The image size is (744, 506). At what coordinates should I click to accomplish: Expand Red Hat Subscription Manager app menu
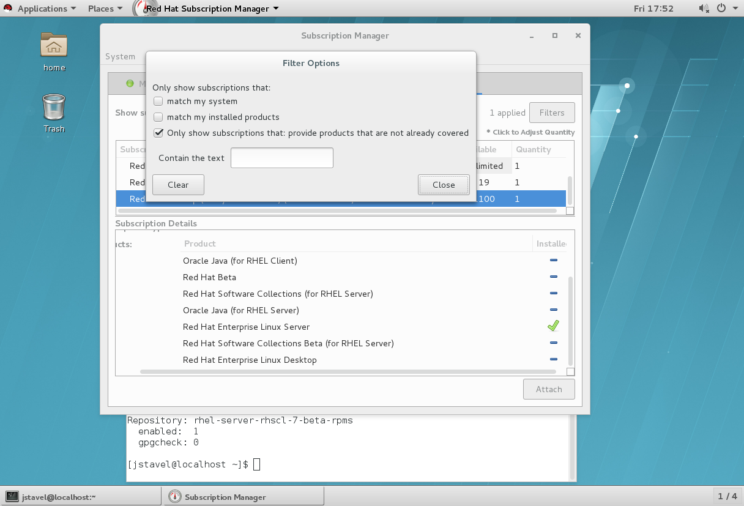pyautogui.click(x=212, y=9)
